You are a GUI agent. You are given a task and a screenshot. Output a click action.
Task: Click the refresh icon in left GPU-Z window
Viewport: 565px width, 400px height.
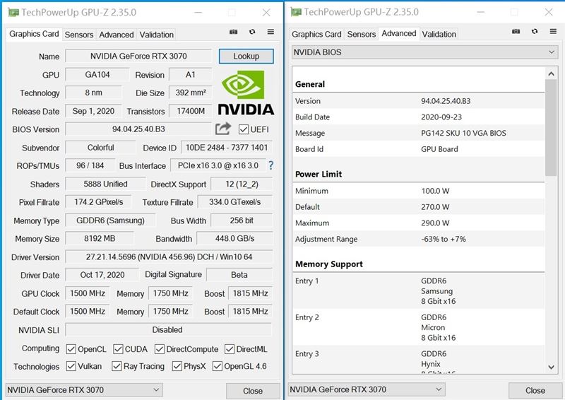point(252,32)
